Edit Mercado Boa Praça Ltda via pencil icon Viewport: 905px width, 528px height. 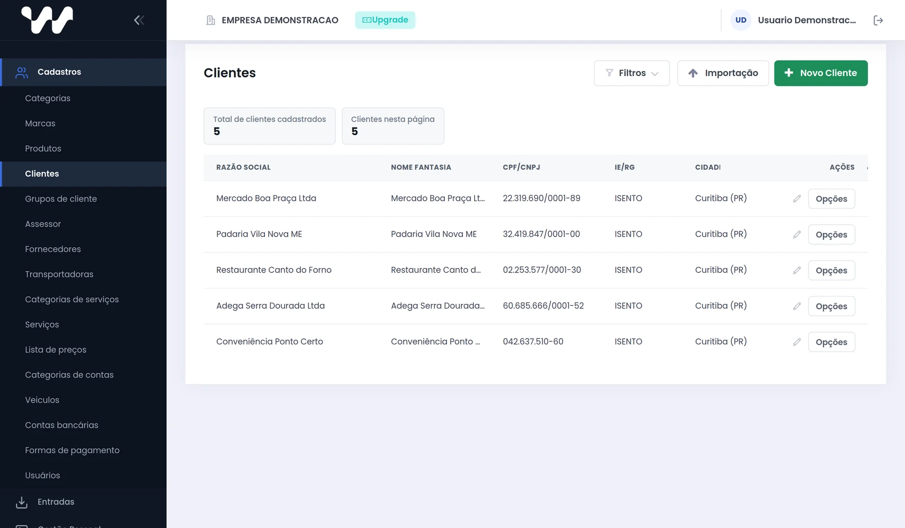[797, 198]
